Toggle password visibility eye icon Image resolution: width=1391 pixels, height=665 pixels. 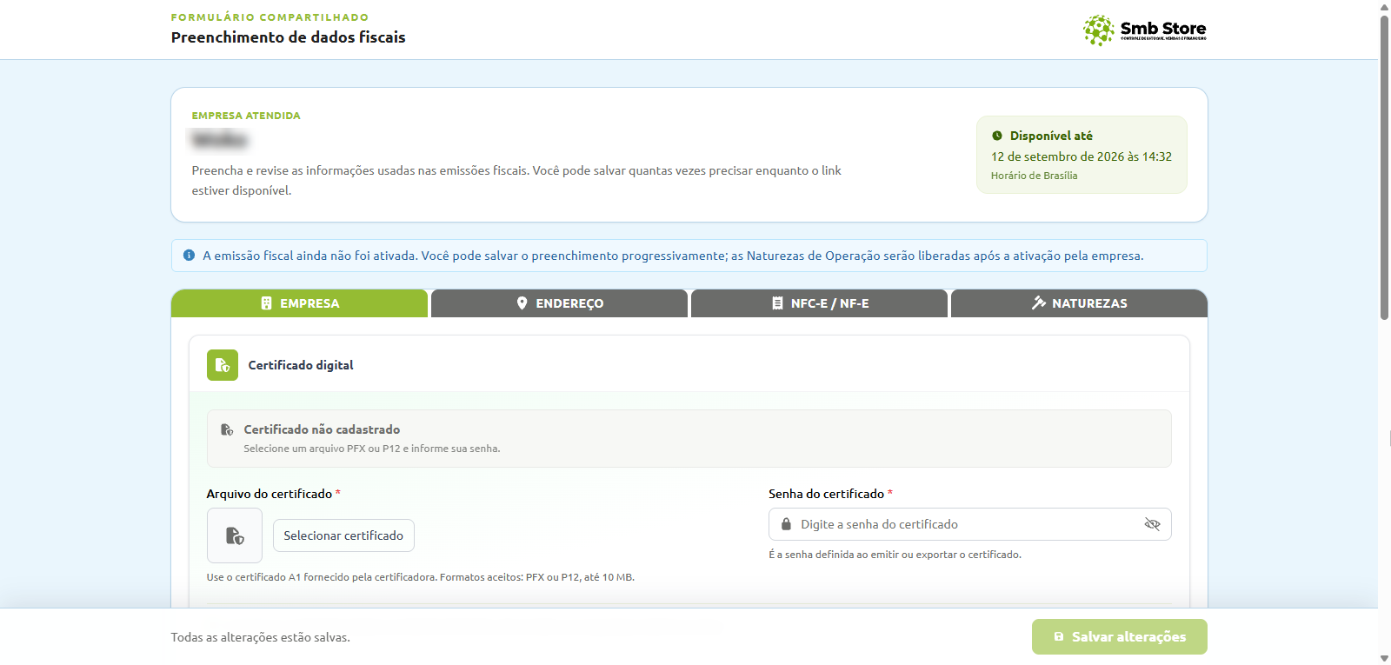pos(1153,524)
